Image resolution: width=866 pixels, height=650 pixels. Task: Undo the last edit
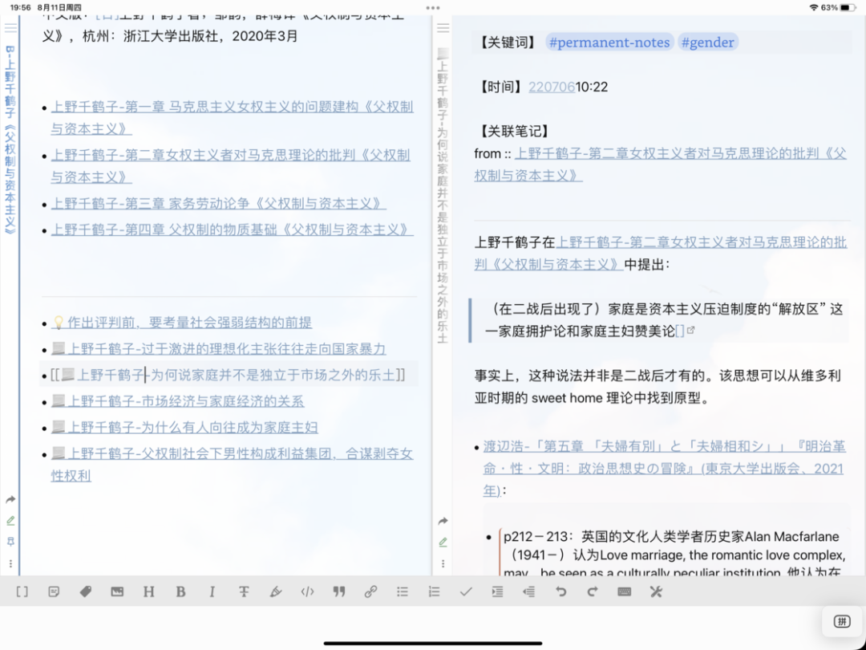click(560, 592)
